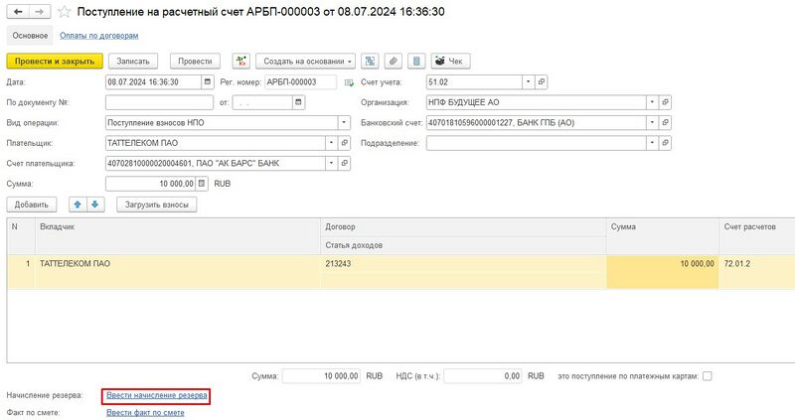Open the Создать на основании dropdown menu
The width and height of the screenshot is (795, 420).
point(305,61)
